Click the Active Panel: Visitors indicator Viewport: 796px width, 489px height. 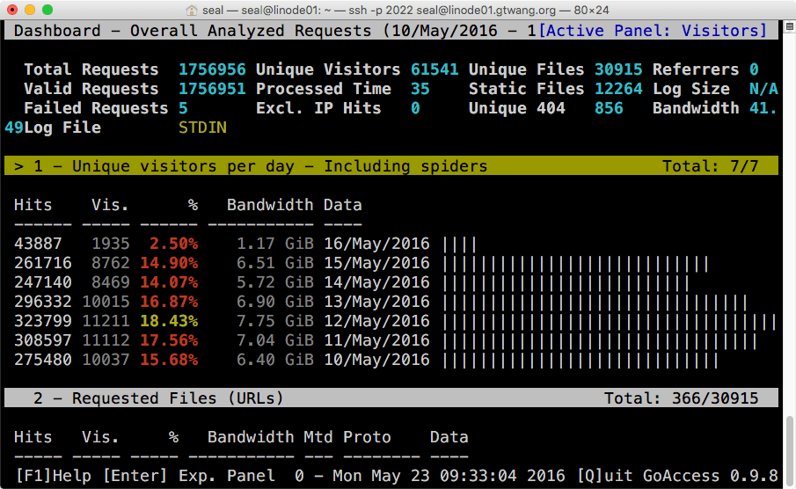tap(653, 31)
